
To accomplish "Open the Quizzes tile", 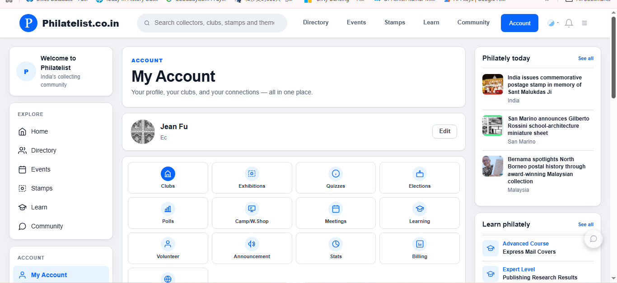I will pyautogui.click(x=336, y=178).
